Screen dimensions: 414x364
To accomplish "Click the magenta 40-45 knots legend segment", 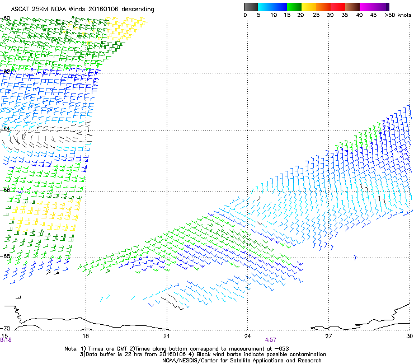I will pos(367,7).
